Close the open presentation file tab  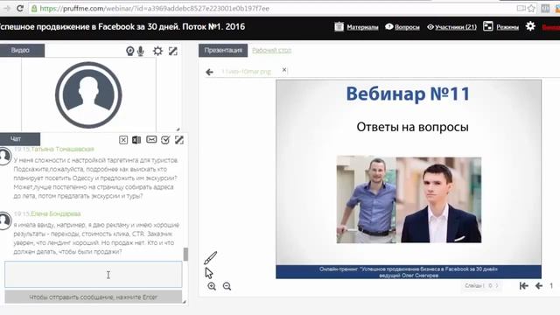coord(284,70)
